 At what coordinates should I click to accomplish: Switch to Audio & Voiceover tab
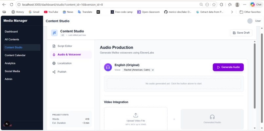coord(71,55)
